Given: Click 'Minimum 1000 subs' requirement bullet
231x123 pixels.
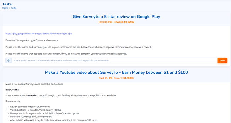Looking at the screenshot, I should tap(31, 117).
